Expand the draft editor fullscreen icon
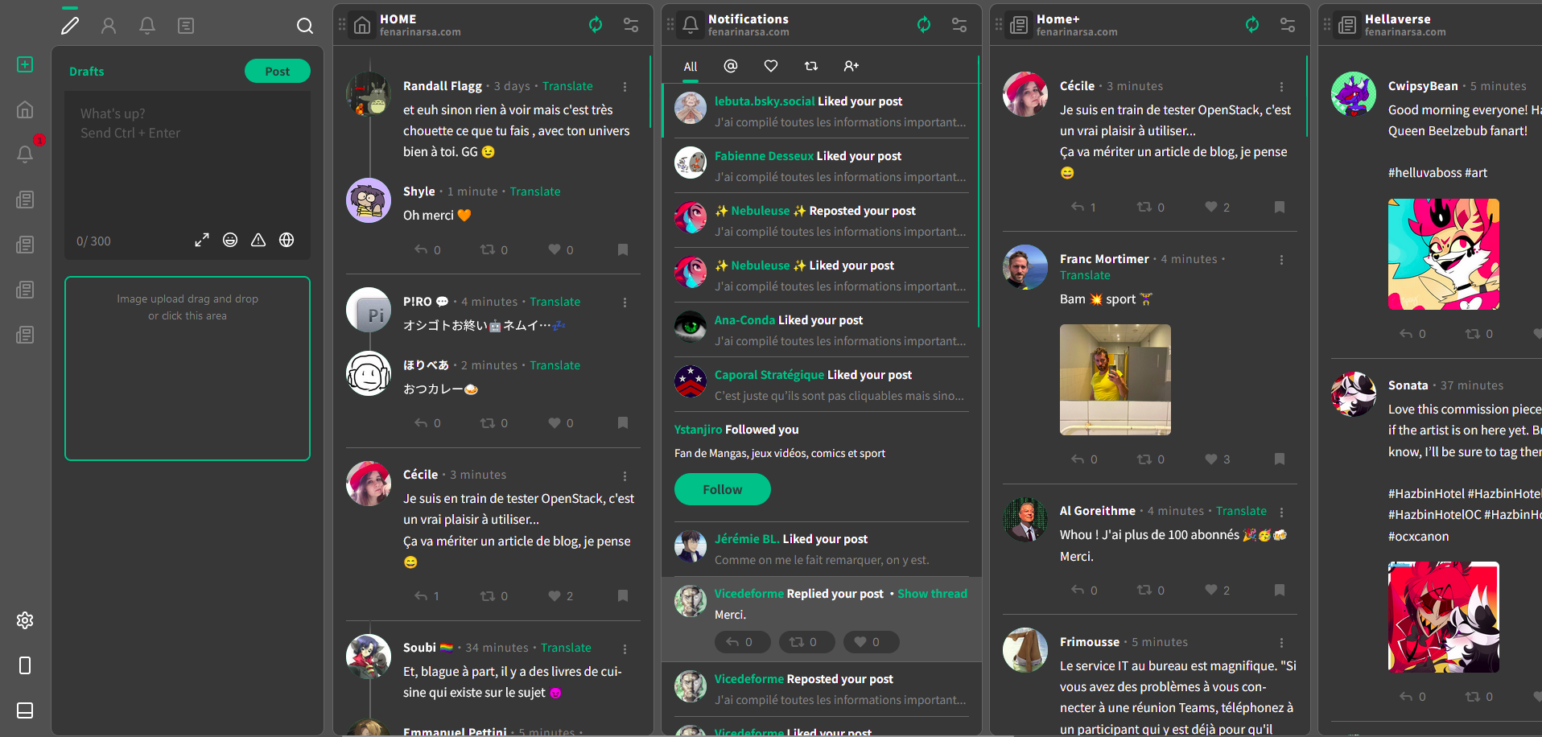This screenshot has height=737, width=1542. tap(202, 240)
